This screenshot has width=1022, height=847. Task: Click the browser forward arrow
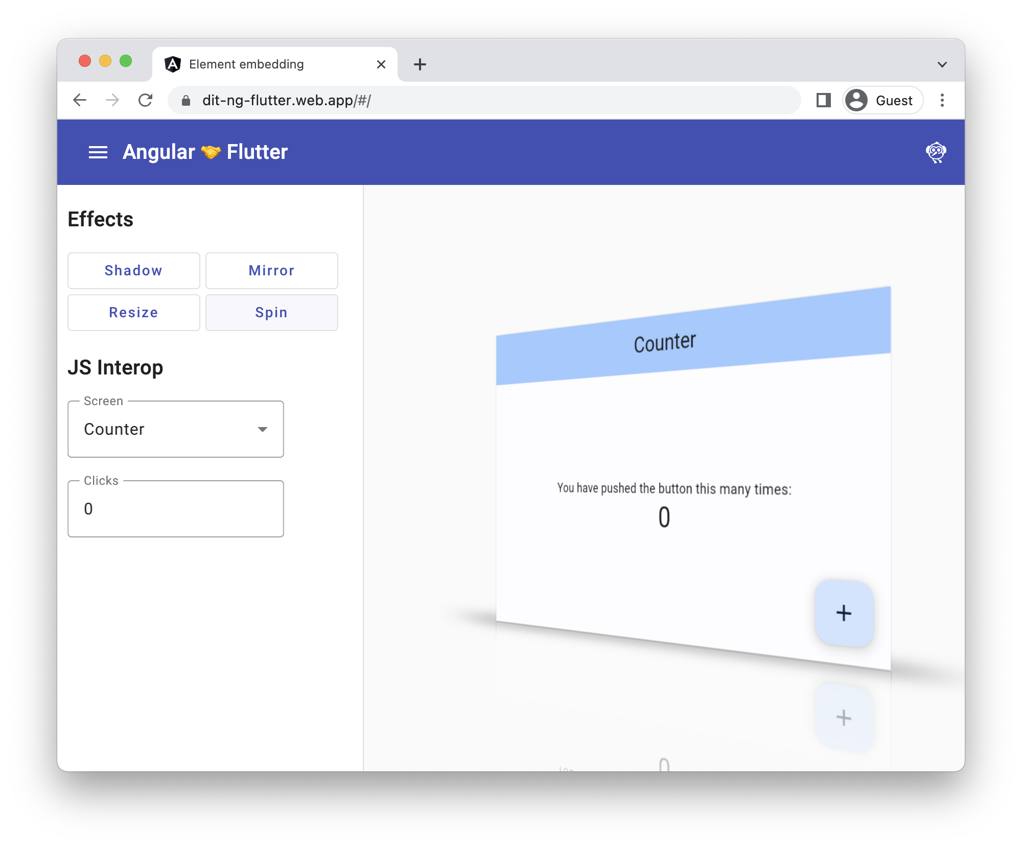tap(112, 100)
